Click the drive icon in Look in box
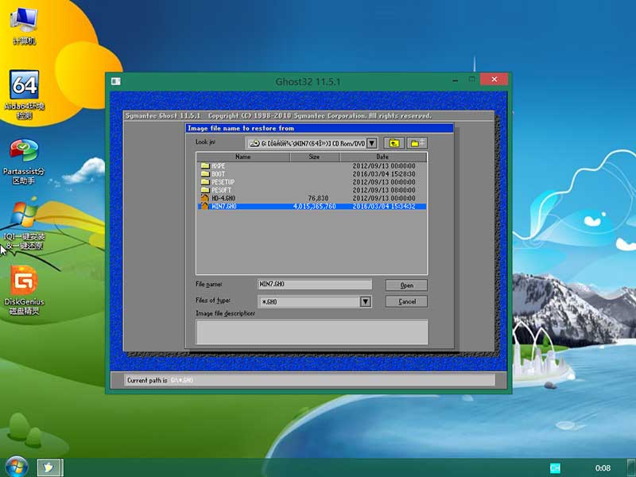The image size is (636, 477). tap(254, 143)
